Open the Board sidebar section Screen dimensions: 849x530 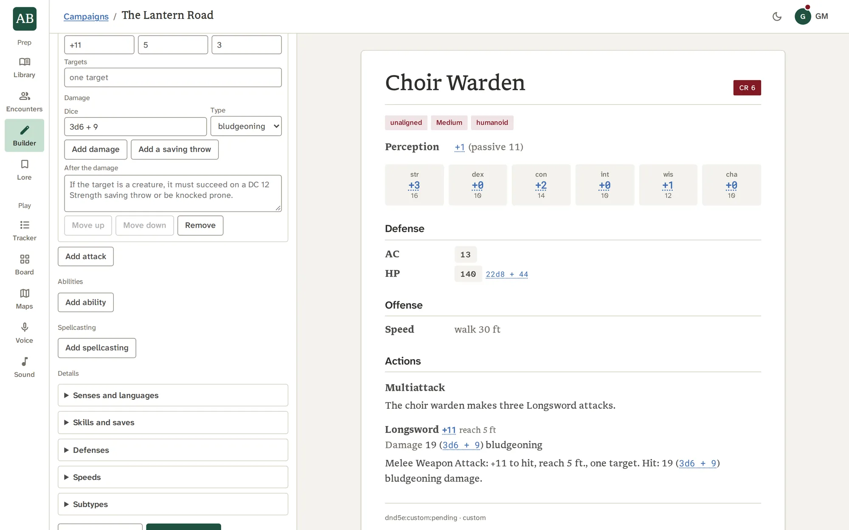coord(24,265)
